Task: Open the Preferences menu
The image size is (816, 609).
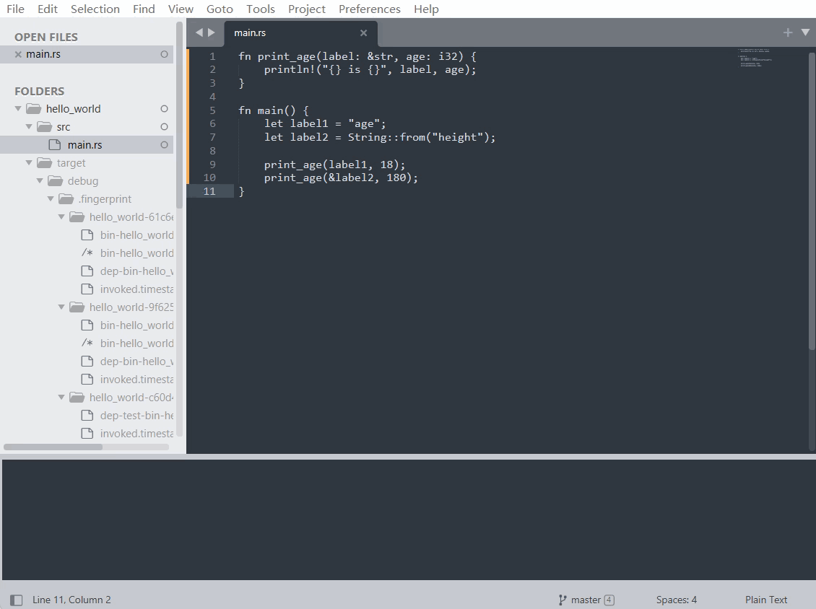Action: click(x=369, y=9)
